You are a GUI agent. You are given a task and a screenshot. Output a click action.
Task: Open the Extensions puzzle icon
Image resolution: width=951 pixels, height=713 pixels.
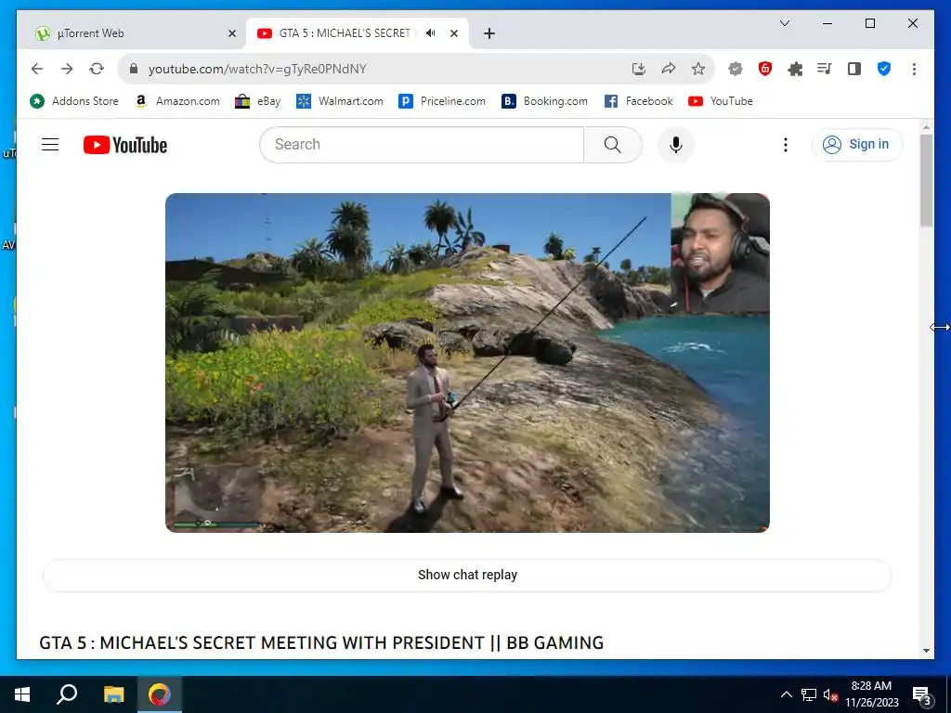[795, 69]
